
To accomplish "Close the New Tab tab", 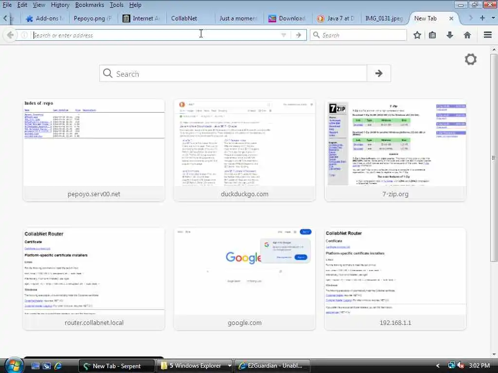I will click(451, 18).
